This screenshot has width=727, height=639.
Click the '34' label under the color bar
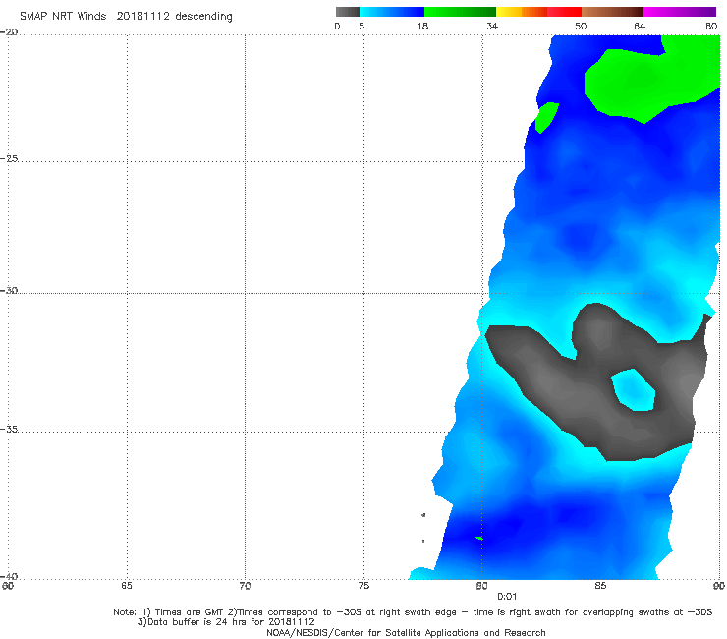(x=492, y=26)
